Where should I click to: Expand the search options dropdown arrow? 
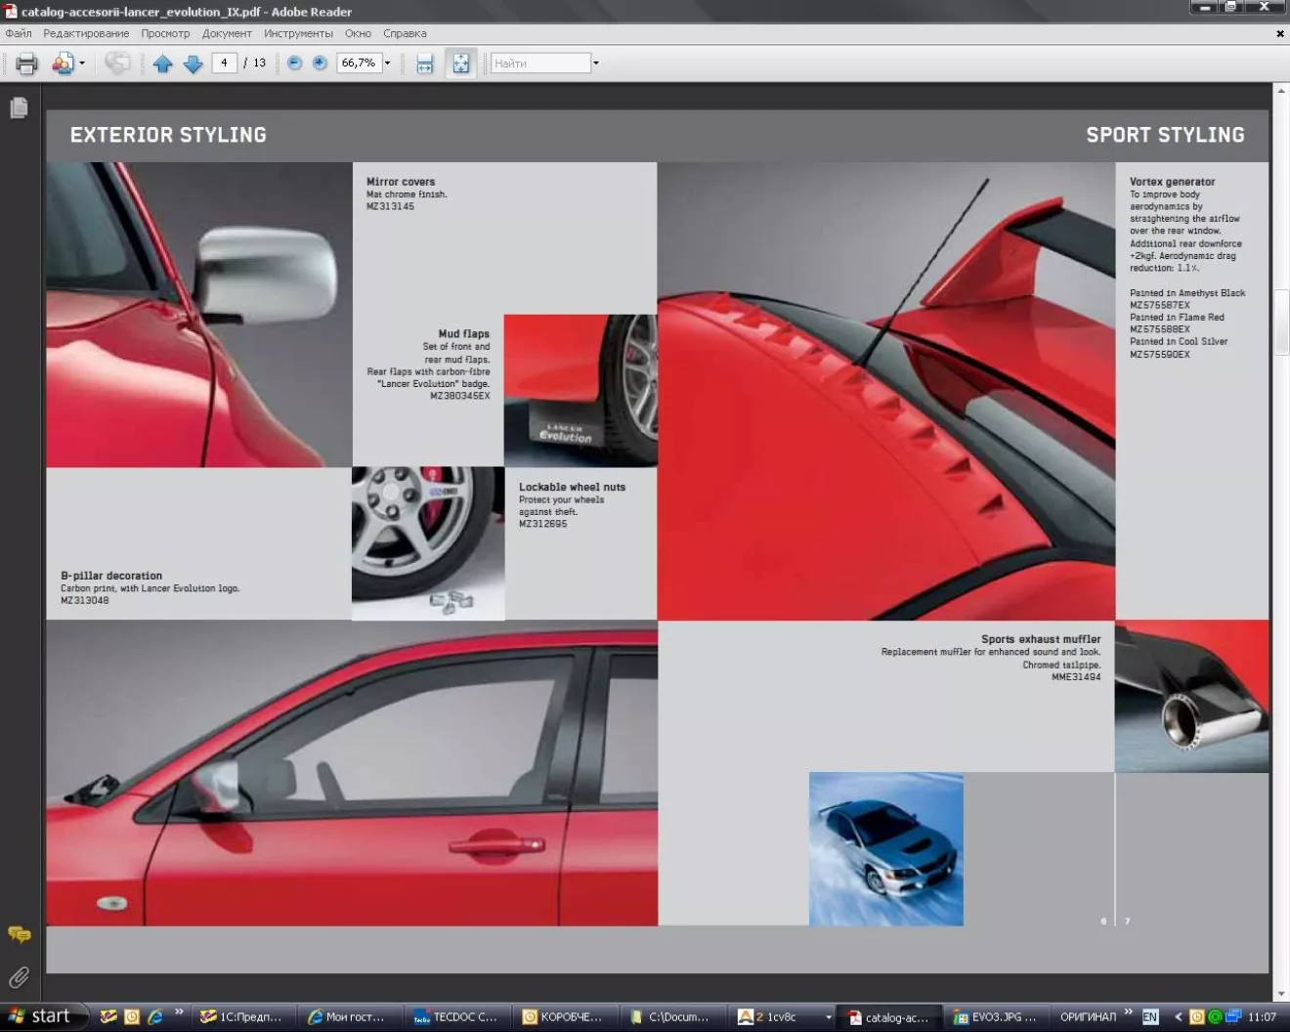click(x=596, y=64)
